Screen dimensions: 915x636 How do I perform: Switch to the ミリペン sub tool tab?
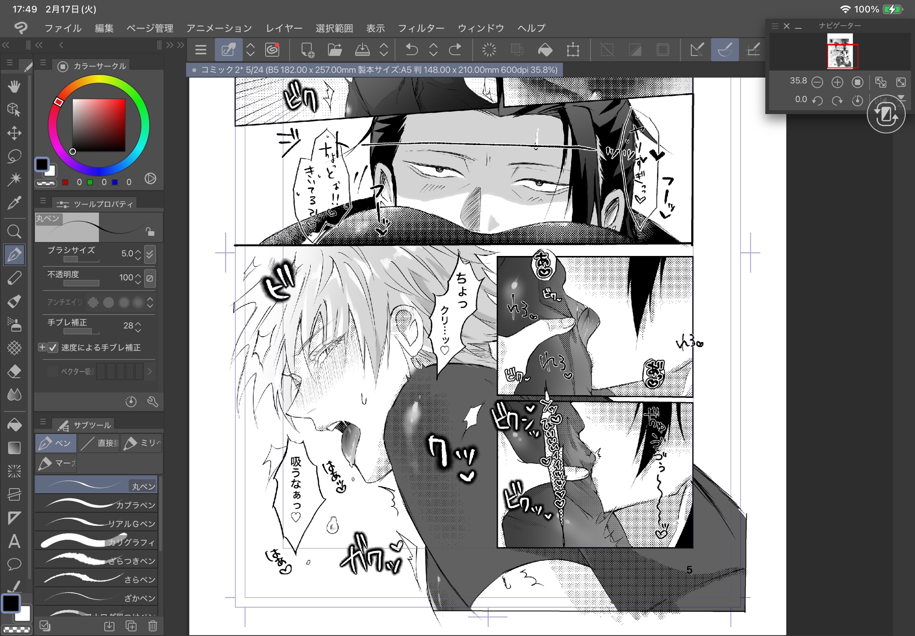[x=141, y=443]
